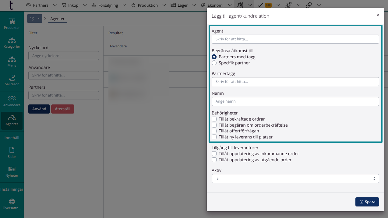This screenshot has width=388, height=218.
Task: Open Produkter in the sidebar
Action: coord(12,23)
